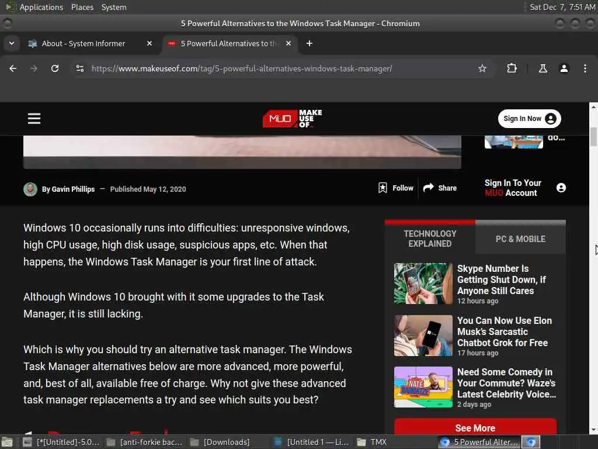
Task: Click the red See More button
Action: 475,427
